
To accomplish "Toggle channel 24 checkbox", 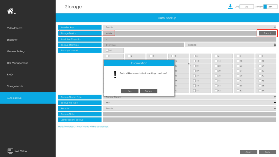I will coord(260,66).
